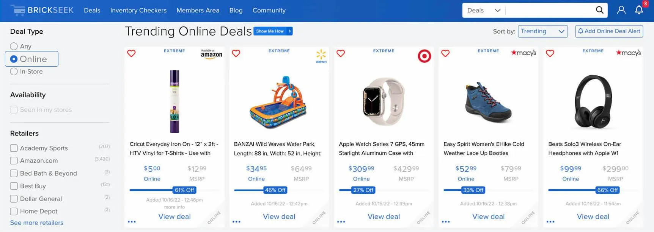Expand the See more retailers list
The height and width of the screenshot is (232, 654).
tap(36, 223)
